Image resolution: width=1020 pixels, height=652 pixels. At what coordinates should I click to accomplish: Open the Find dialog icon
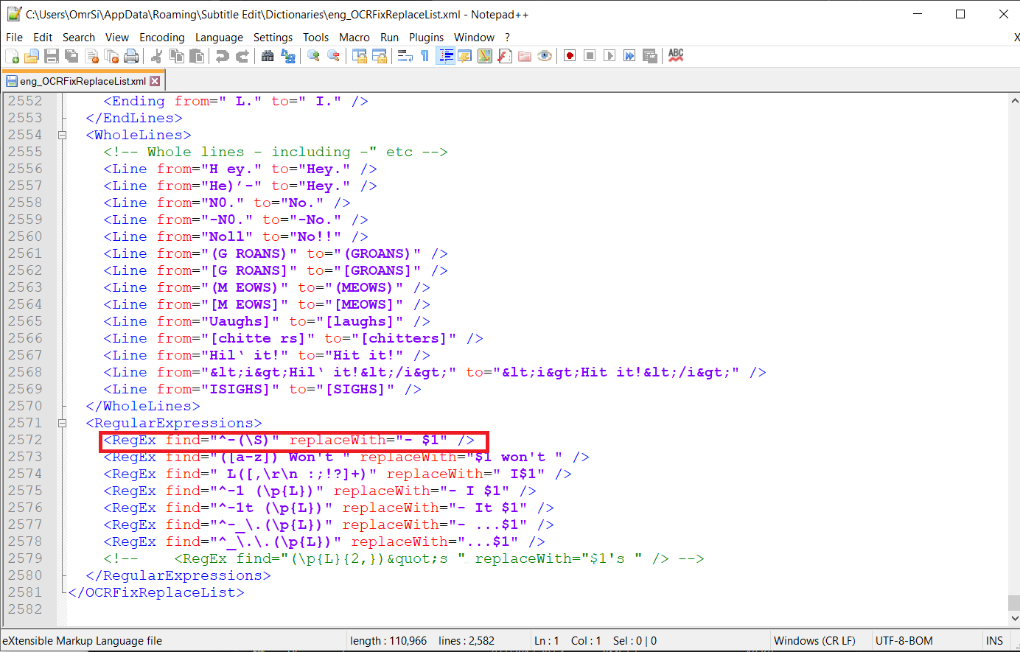coord(267,55)
